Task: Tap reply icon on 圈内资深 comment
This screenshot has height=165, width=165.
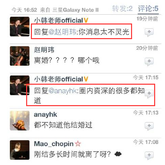Action: pos(149,94)
